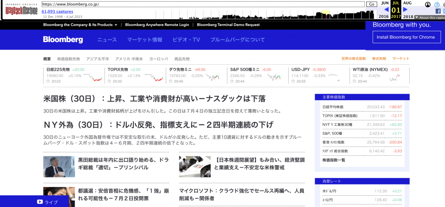Image resolution: width=445 pixels, height=207 pixels.
Task: Expand Bloomberg the Company & Its Products menu
Action: point(80,25)
